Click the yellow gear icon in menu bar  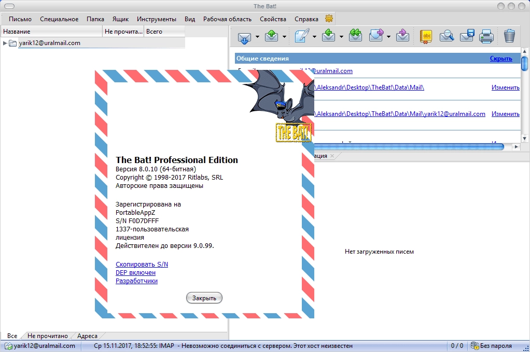[x=329, y=19]
